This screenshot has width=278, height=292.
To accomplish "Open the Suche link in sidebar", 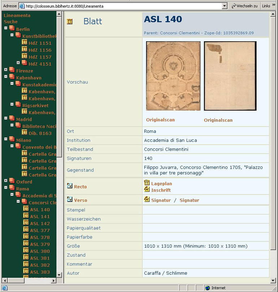I will (10, 22).
